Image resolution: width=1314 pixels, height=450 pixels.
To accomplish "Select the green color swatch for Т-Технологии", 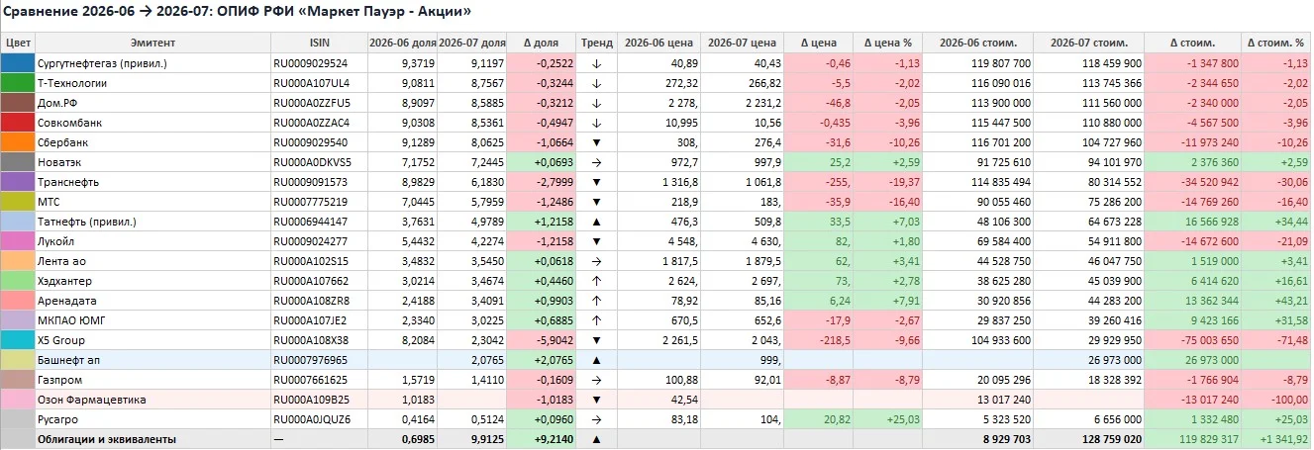I will [x=18, y=82].
